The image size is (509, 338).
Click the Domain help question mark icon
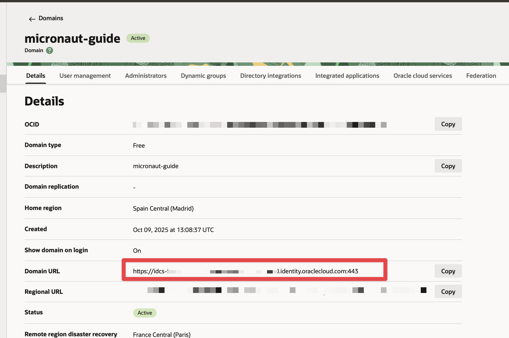point(50,50)
